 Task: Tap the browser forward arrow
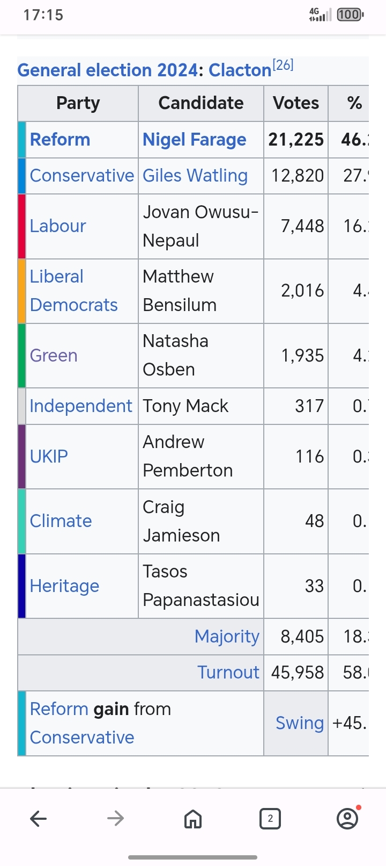tap(115, 818)
